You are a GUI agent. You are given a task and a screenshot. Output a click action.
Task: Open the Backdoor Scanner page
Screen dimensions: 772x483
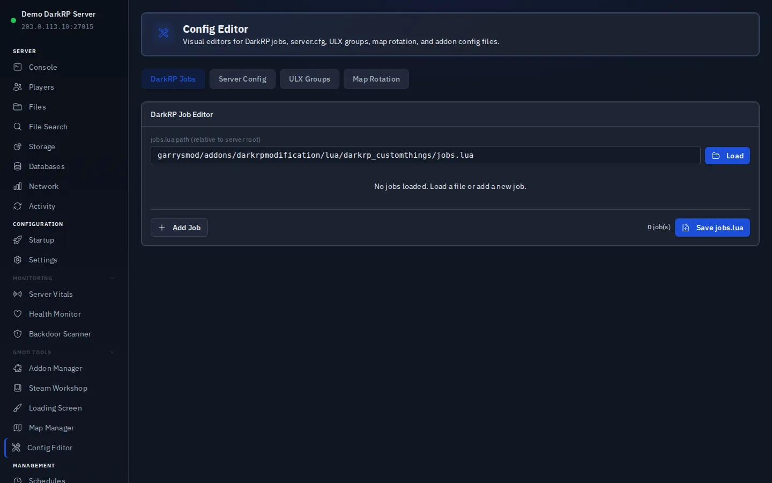(x=64, y=334)
